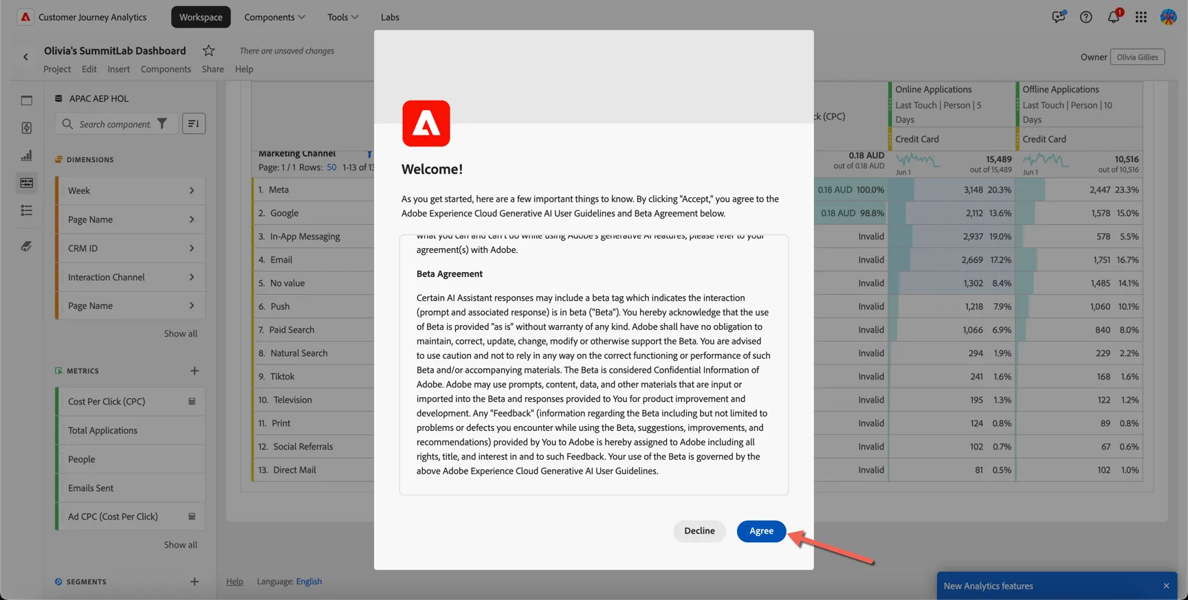The width and height of the screenshot is (1188, 600).
Task: Open the pen tool icon in left rail
Action: point(27,246)
